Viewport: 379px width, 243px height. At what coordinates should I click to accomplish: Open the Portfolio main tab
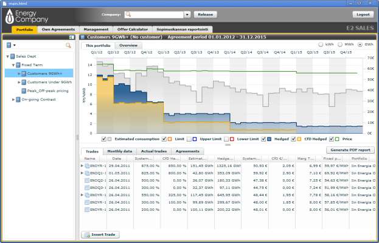pyautogui.click(x=25, y=29)
